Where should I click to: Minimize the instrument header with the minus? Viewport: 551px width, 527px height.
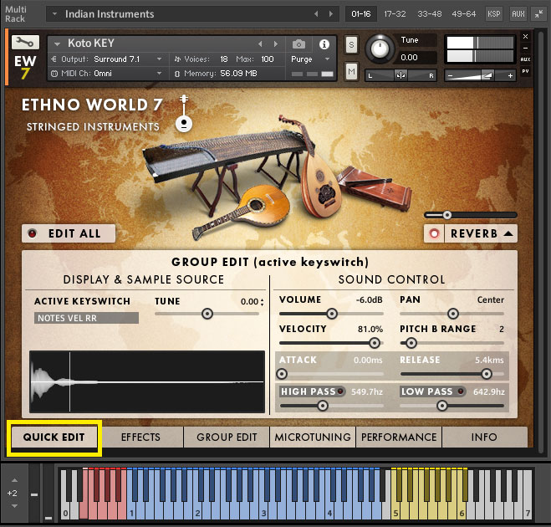[x=525, y=48]
